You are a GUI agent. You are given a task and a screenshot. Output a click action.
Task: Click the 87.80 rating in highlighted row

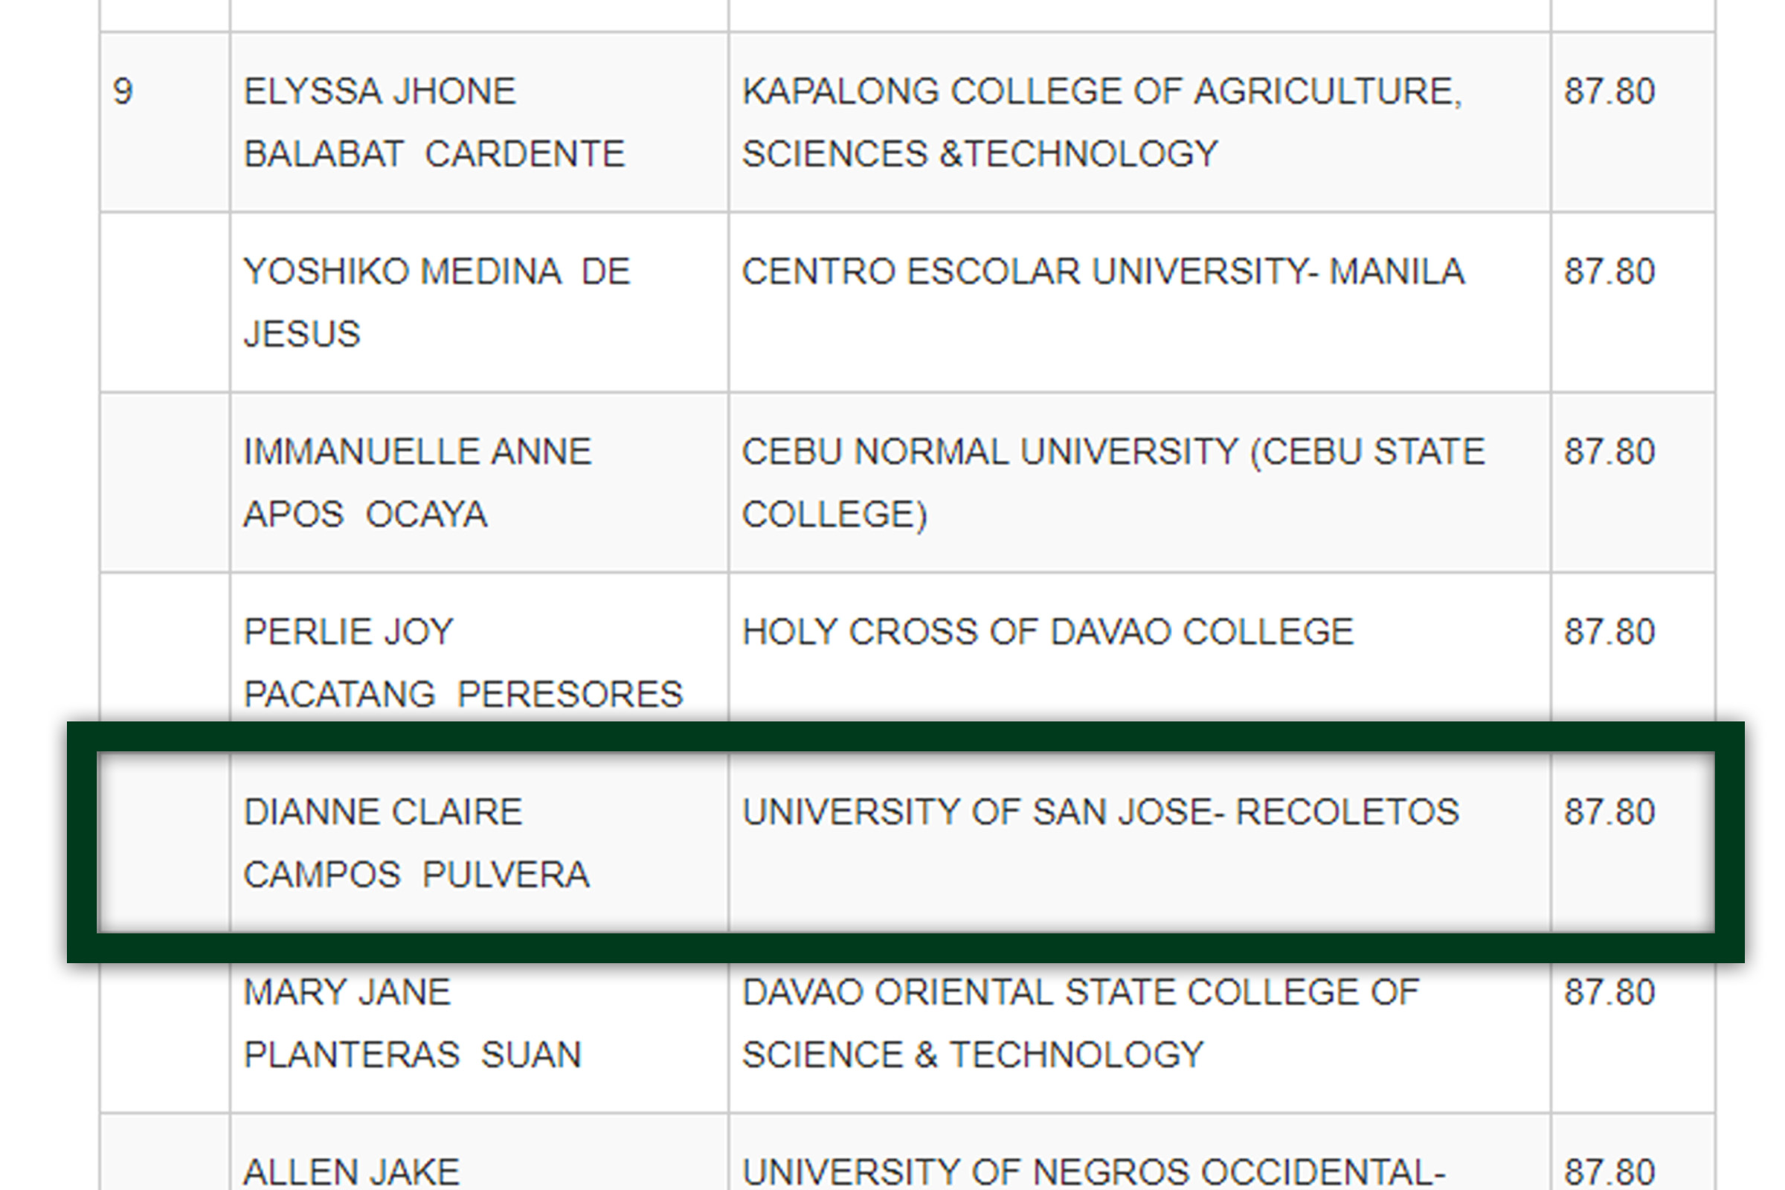pyautogui.click(x=1609, y=812)
